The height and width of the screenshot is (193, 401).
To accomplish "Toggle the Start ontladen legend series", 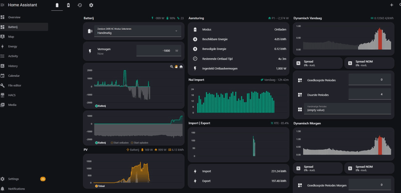I will click(x=119, y=143).
